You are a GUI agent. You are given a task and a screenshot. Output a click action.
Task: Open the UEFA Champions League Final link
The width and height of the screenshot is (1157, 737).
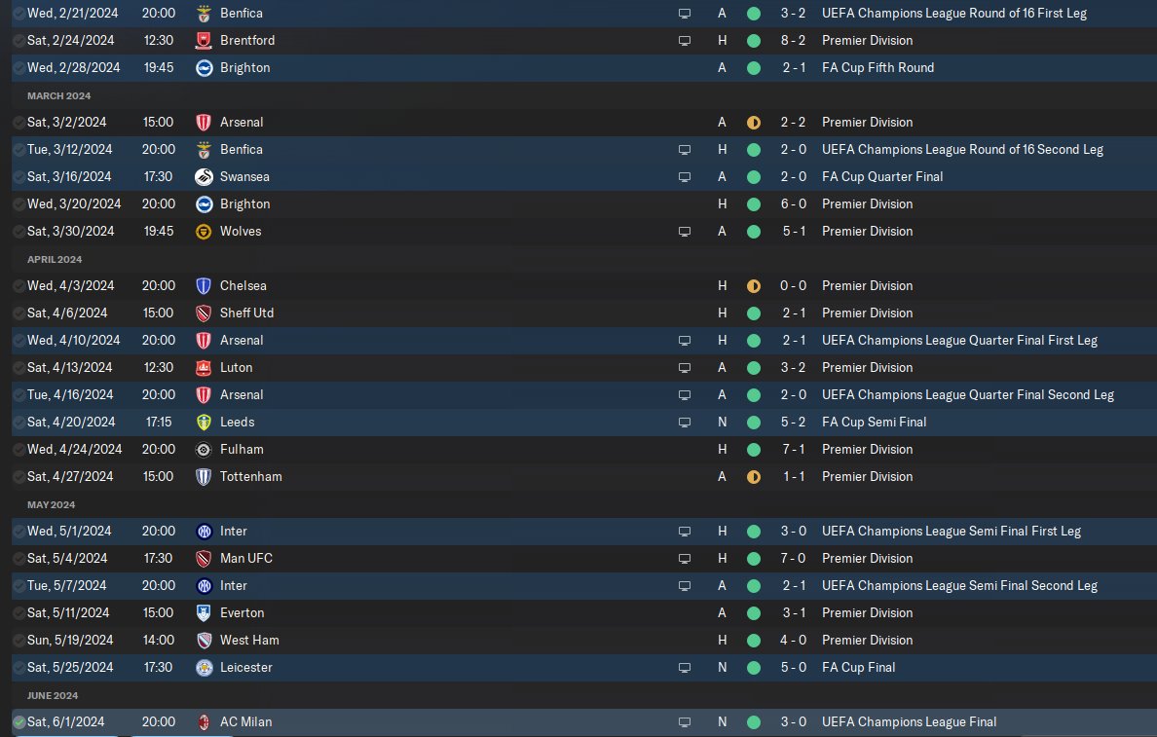pos(909,722)
